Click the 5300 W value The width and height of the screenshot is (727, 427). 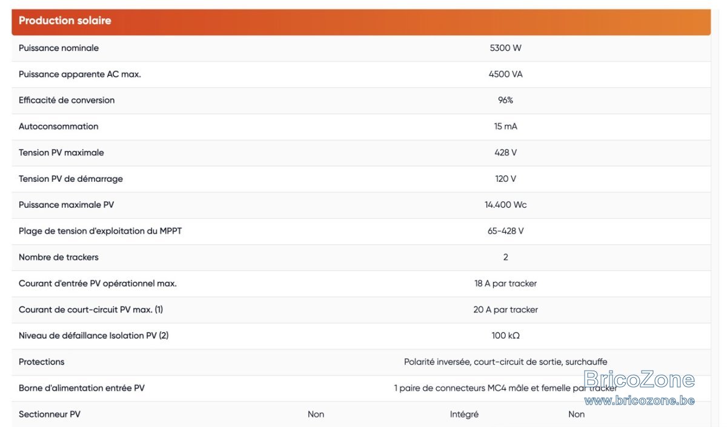[505, 48]
